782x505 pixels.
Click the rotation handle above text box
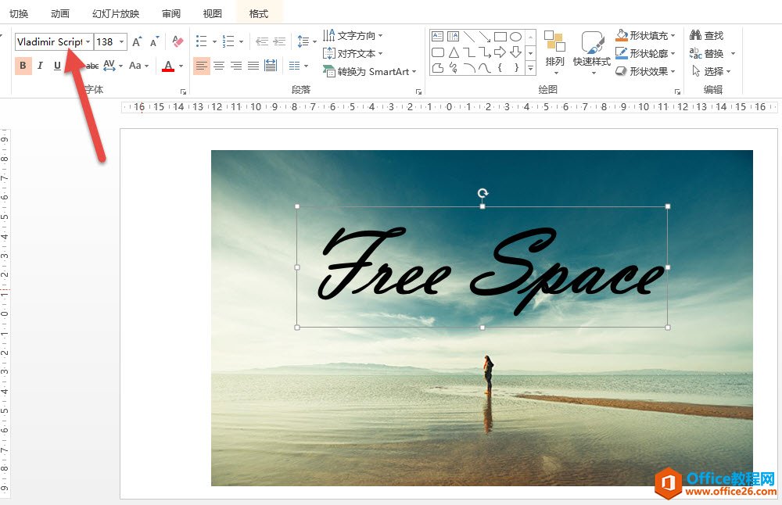point(482,193)
